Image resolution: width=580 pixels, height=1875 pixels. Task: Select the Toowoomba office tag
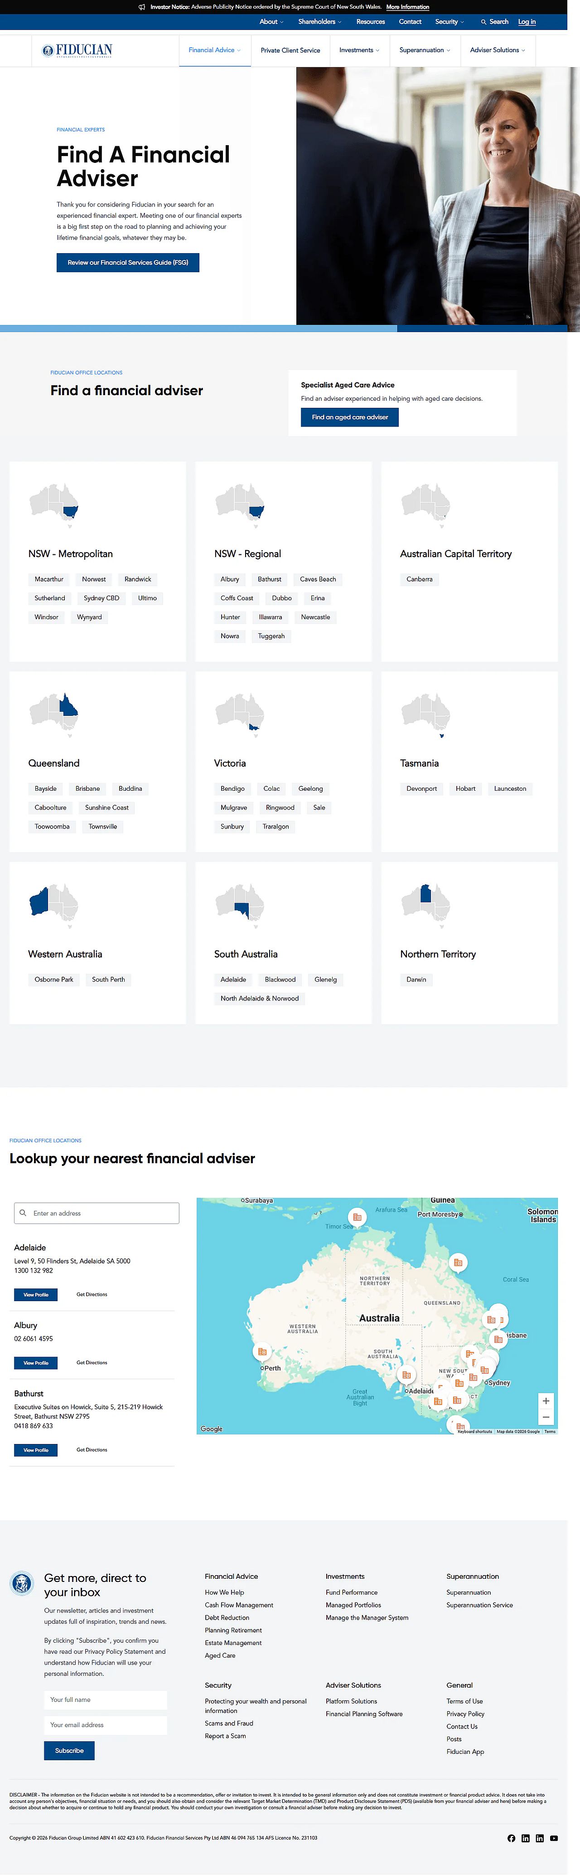tap(52, 827)
